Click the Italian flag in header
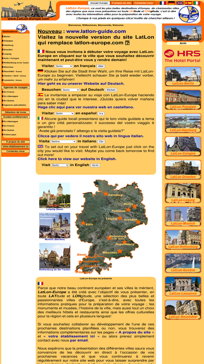This screenshot has height=364, width=204. [x=197, y=3]
